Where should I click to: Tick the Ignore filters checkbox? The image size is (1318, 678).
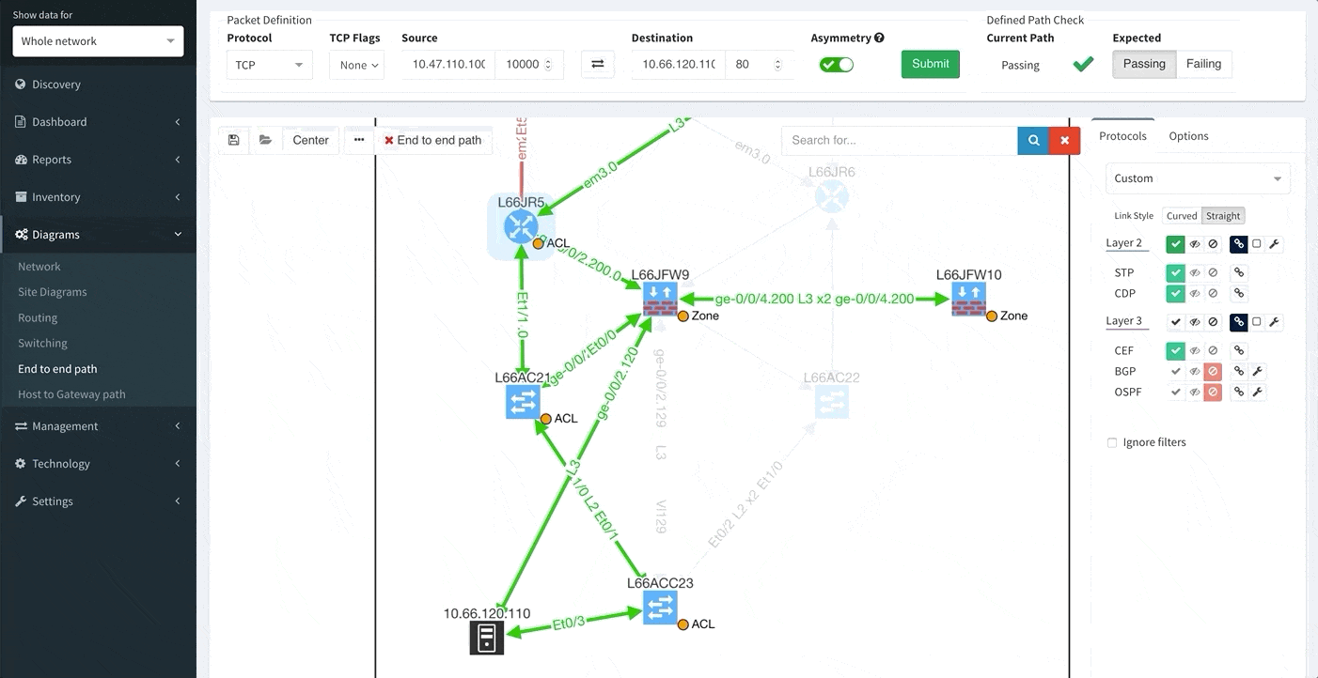point(1112,442)
